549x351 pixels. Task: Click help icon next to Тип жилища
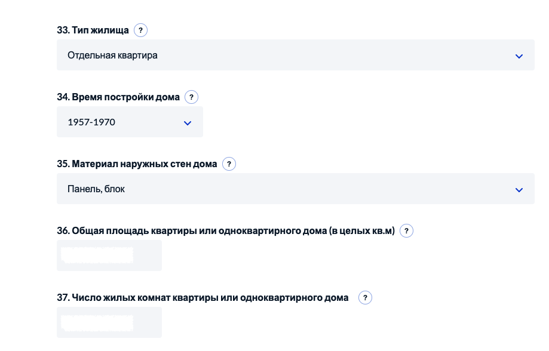click(140, 30)
